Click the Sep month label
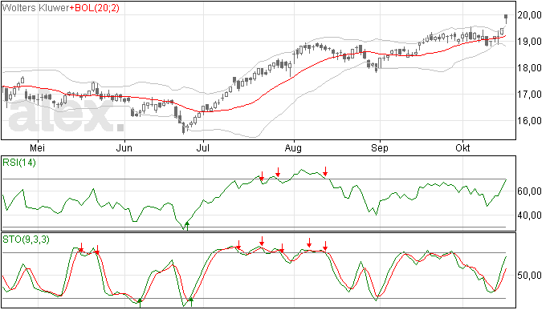The image size is (554, 310). [x=380, y=148]
